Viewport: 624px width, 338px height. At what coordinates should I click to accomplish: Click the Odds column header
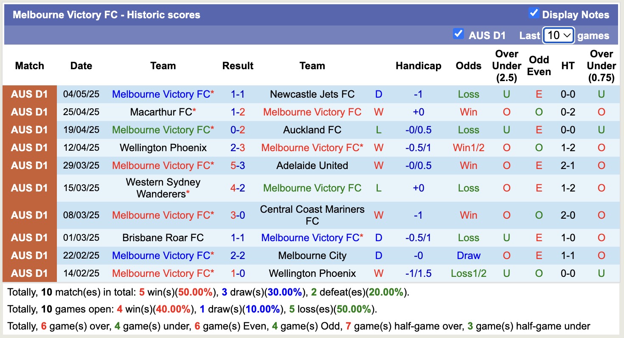coord(468,66)
